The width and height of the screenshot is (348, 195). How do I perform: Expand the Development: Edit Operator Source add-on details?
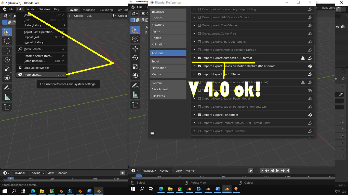click(x=194, y=17)
